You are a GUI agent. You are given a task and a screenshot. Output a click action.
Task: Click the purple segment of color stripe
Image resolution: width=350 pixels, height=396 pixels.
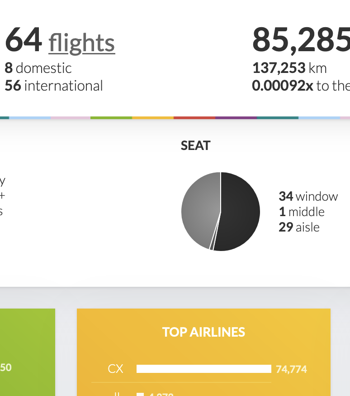tap(236, 118)
